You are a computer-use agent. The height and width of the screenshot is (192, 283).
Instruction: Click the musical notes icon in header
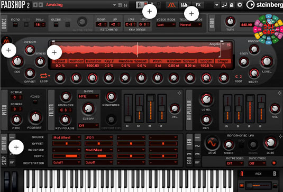[224, 5]
